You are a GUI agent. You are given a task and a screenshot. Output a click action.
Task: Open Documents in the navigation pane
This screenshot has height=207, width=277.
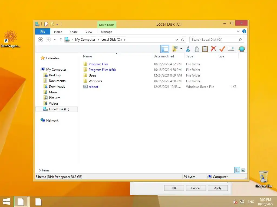click(x=57, y=81)
